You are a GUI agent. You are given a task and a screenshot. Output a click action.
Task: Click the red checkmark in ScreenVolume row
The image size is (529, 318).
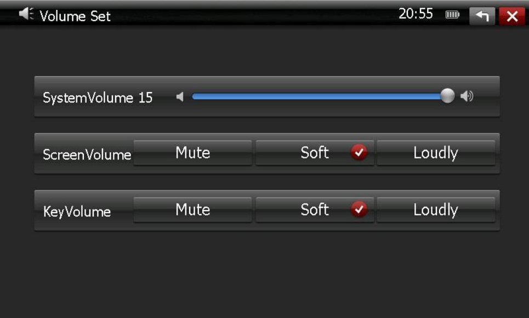359,153
